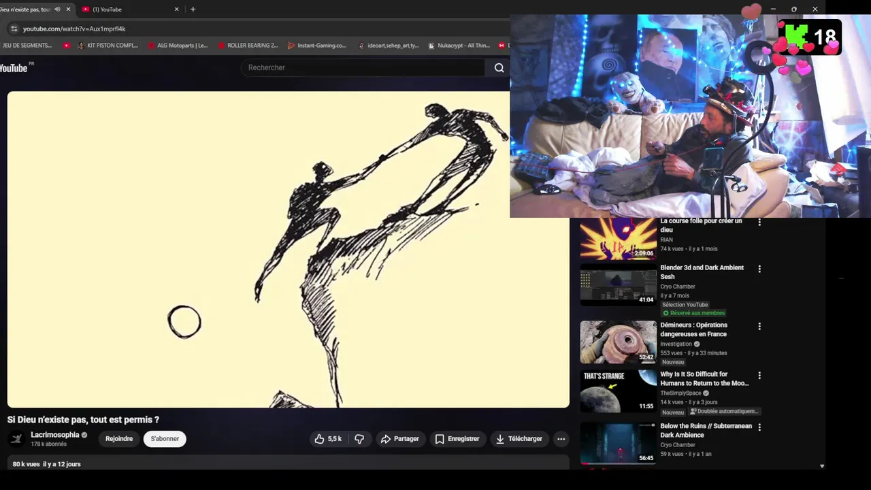This screenshot has height=490, width=871.
Task: Like the video with 5,5 k thumbs up
Action: 329,439
